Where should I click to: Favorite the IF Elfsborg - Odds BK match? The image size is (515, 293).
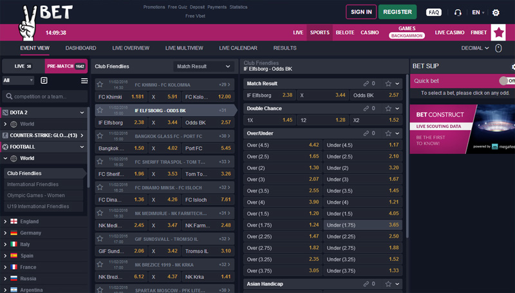(100, 110)
